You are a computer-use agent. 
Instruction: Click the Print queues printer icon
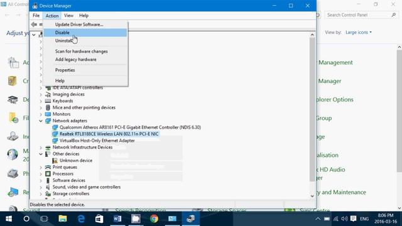click(x=48, y=167)
